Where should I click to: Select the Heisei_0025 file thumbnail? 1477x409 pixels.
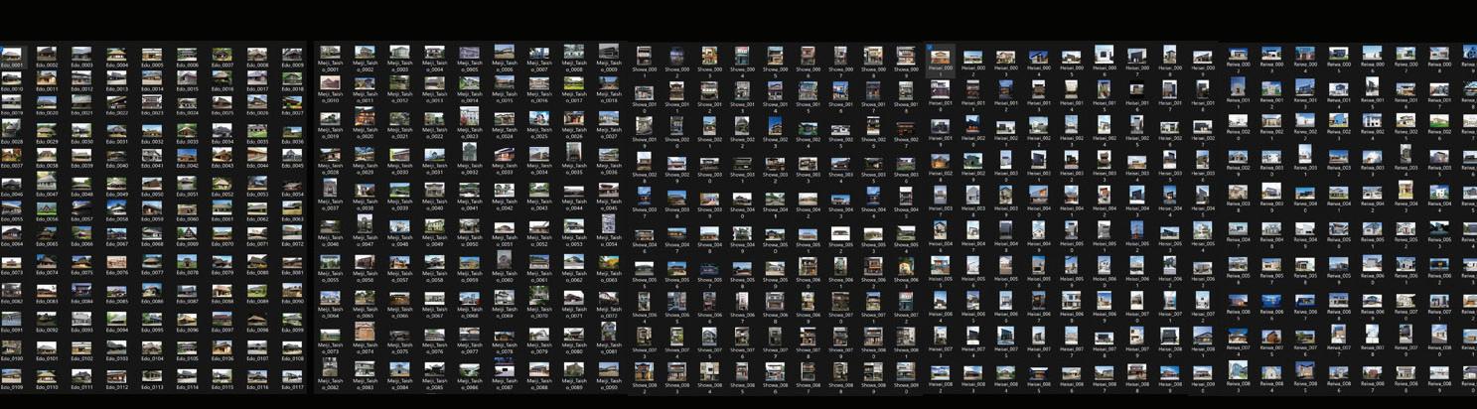pyautogui.click(x=1136, y=124)
